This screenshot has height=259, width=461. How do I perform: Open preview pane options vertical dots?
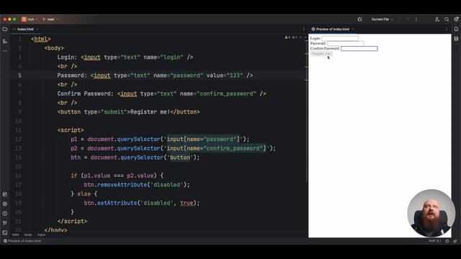[x=447, y=29]
